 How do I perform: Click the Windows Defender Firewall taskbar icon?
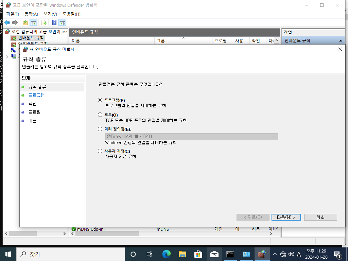(x=262, y=254)
